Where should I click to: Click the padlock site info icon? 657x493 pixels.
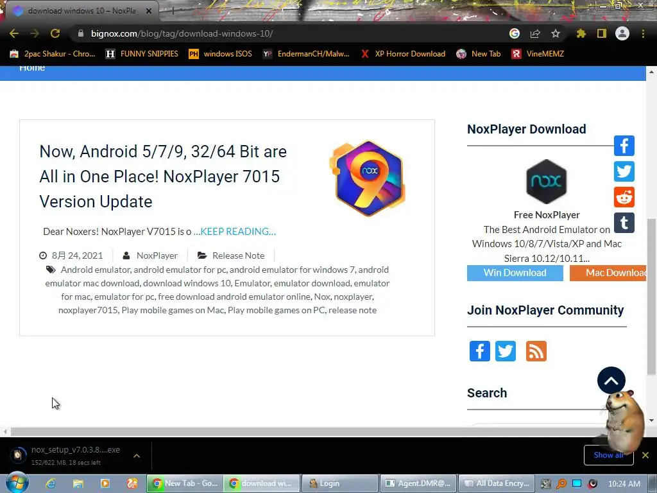81,33
